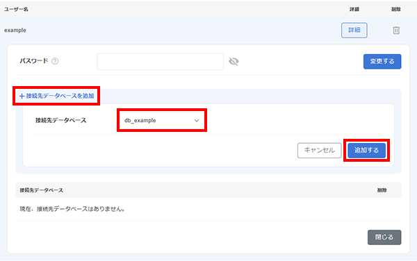Screen dimensions: 417x261
Task: Click the 閉じる button
Action: [384, 237]
